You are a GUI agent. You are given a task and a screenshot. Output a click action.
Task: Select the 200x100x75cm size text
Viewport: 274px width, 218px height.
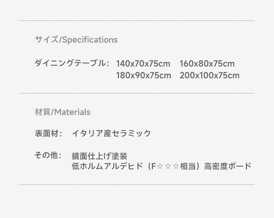[x=209, y=75]
